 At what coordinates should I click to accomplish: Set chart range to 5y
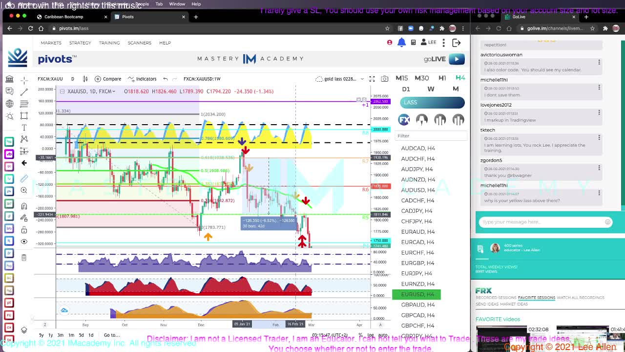pyautogui.click(x=41, y=335)
